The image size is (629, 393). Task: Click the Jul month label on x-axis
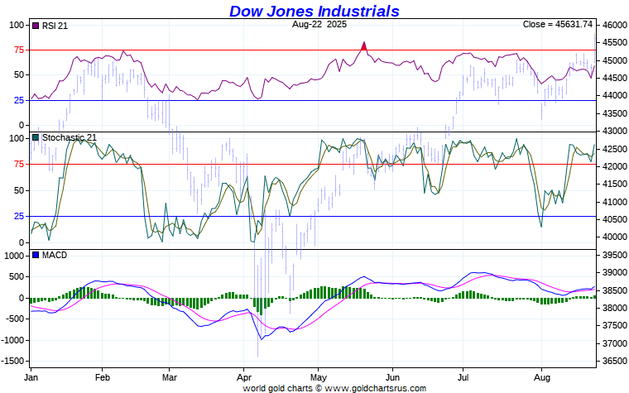463,377
